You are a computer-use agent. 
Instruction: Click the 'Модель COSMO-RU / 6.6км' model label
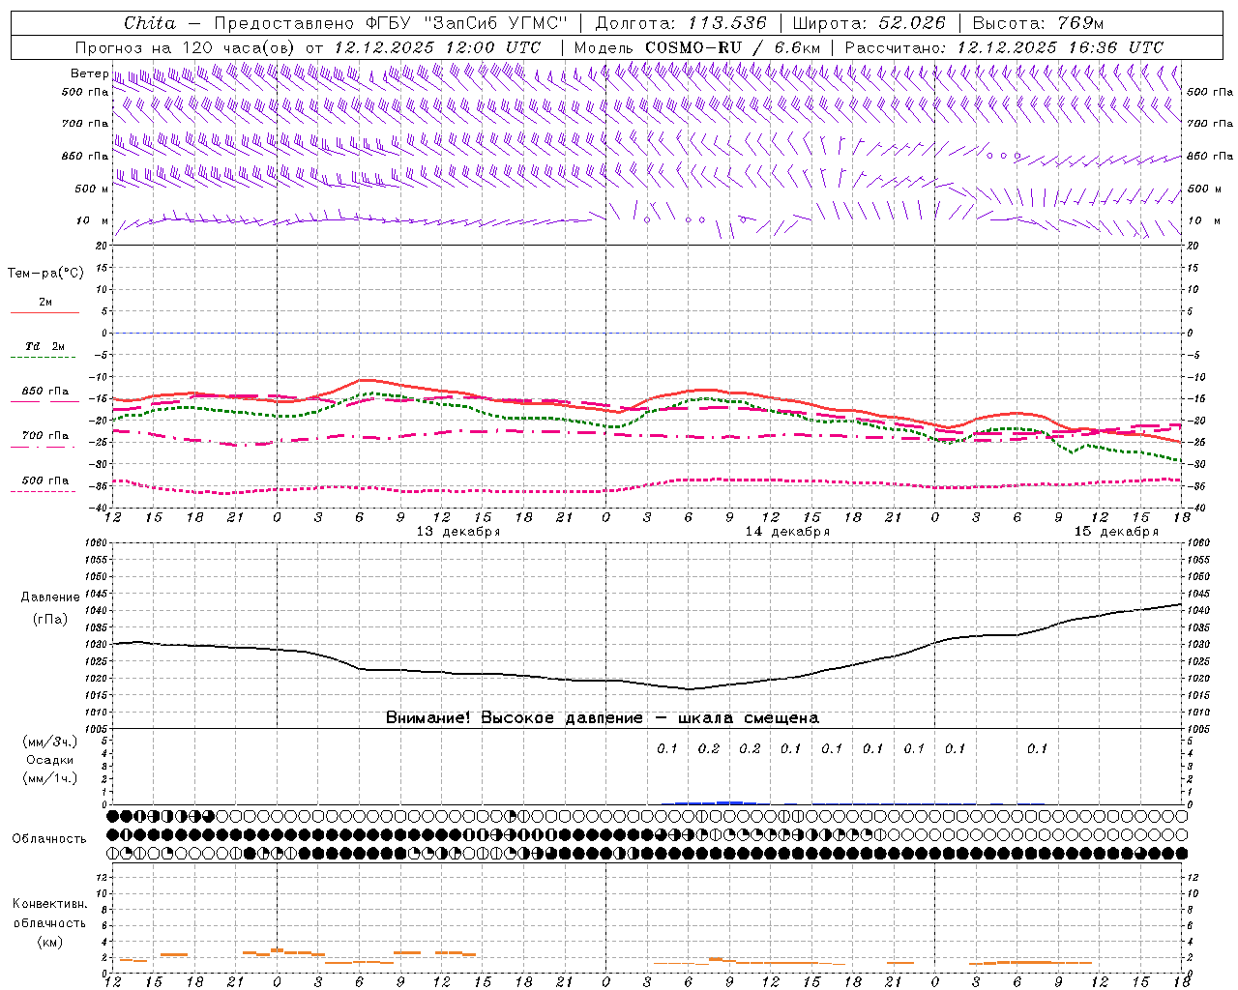tap(697, 47)
